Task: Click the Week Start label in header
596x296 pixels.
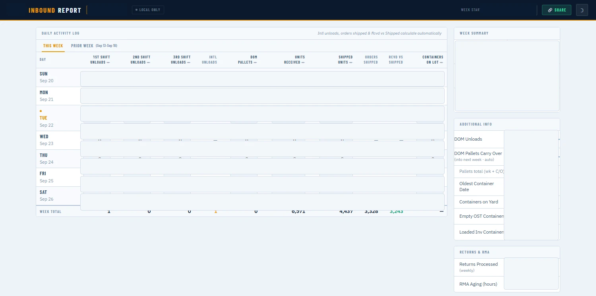Action: tap(470, 10)
